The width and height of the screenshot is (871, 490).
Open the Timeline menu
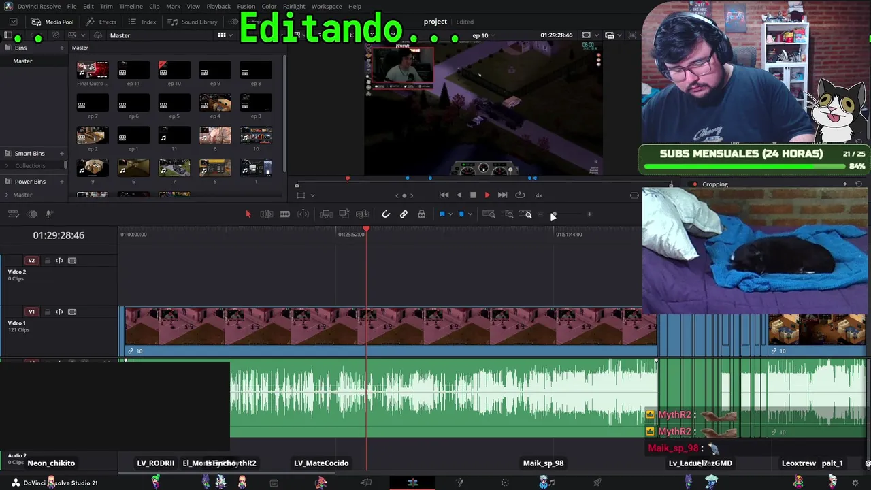point(131,7)
